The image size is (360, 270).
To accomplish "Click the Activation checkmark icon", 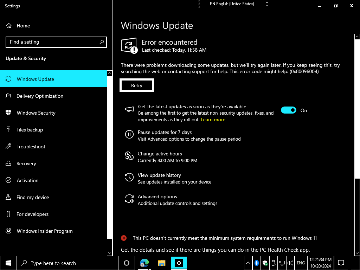I will click(8, 180).
